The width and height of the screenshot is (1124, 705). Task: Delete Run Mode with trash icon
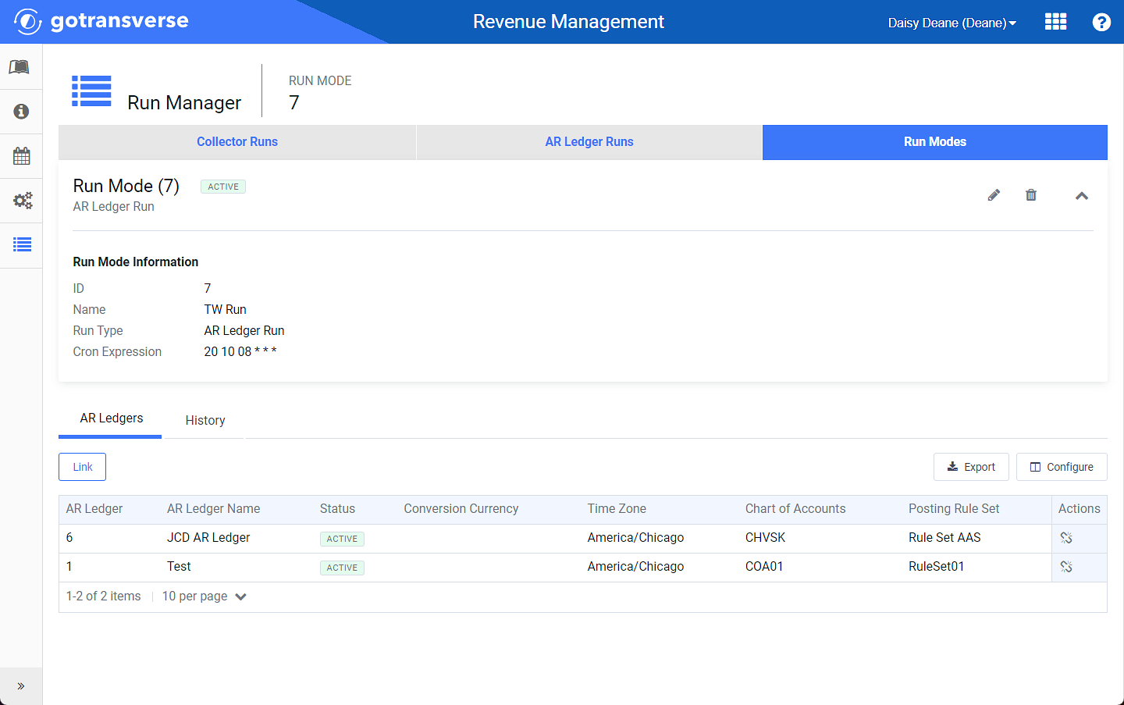[1031, 195]
